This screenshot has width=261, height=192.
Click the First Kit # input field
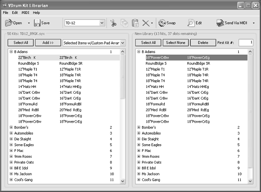[246, 42]
